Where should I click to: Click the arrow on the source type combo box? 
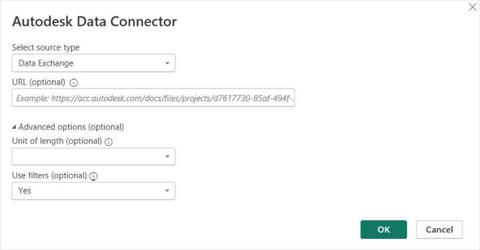167,63
